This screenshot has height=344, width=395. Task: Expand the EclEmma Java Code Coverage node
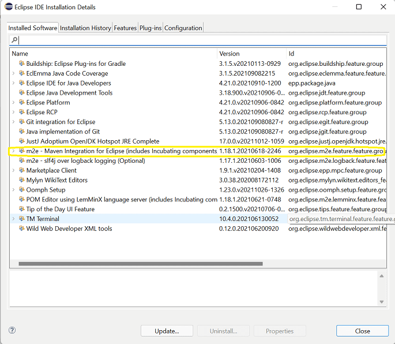point(13,73)
